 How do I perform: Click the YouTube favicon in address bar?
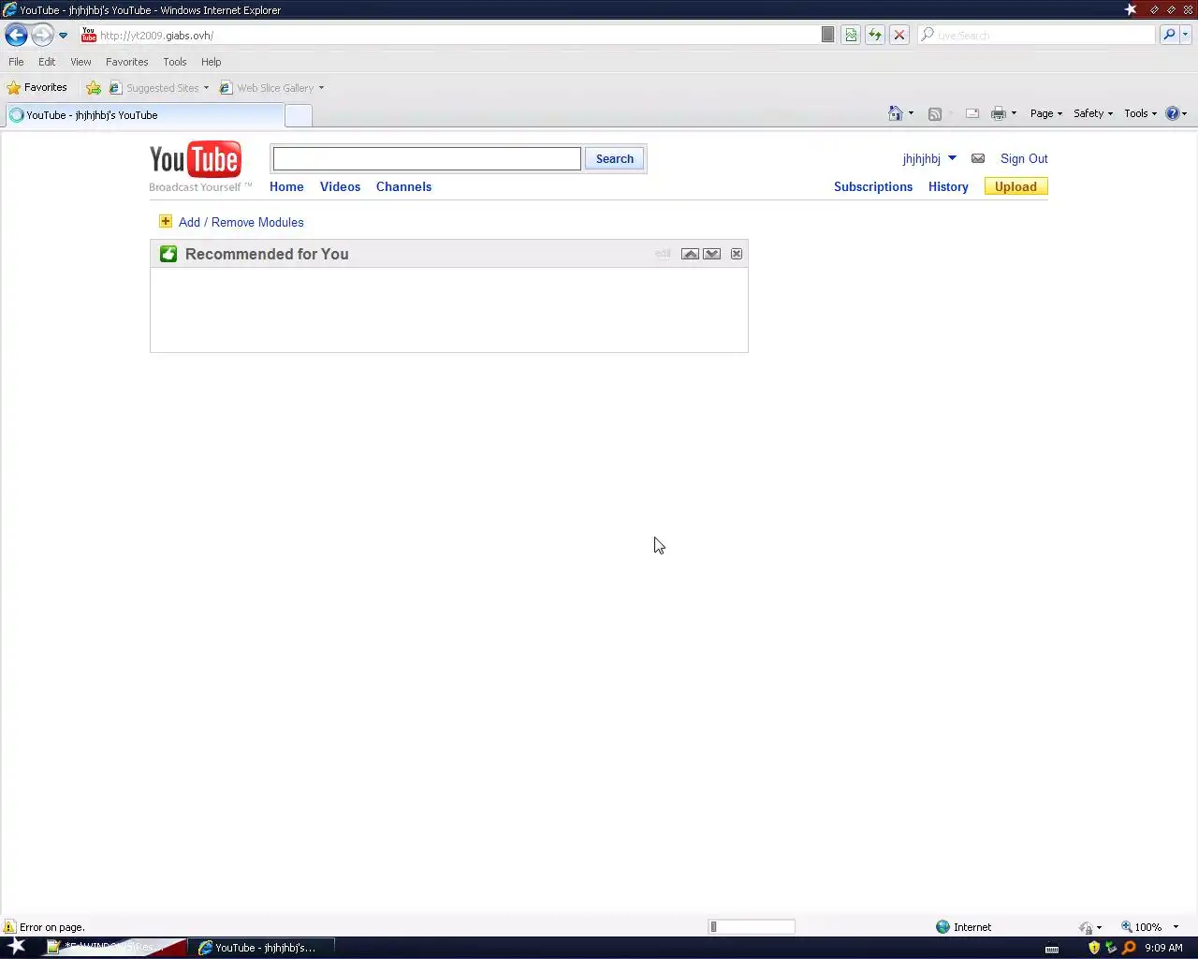point(89,35)
